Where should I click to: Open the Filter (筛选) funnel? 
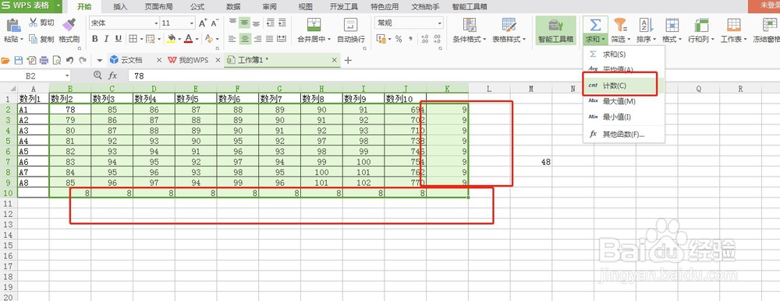[620, 30]
